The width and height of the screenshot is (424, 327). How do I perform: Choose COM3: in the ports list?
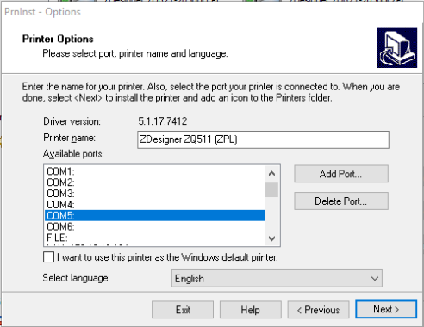[154, 194]
